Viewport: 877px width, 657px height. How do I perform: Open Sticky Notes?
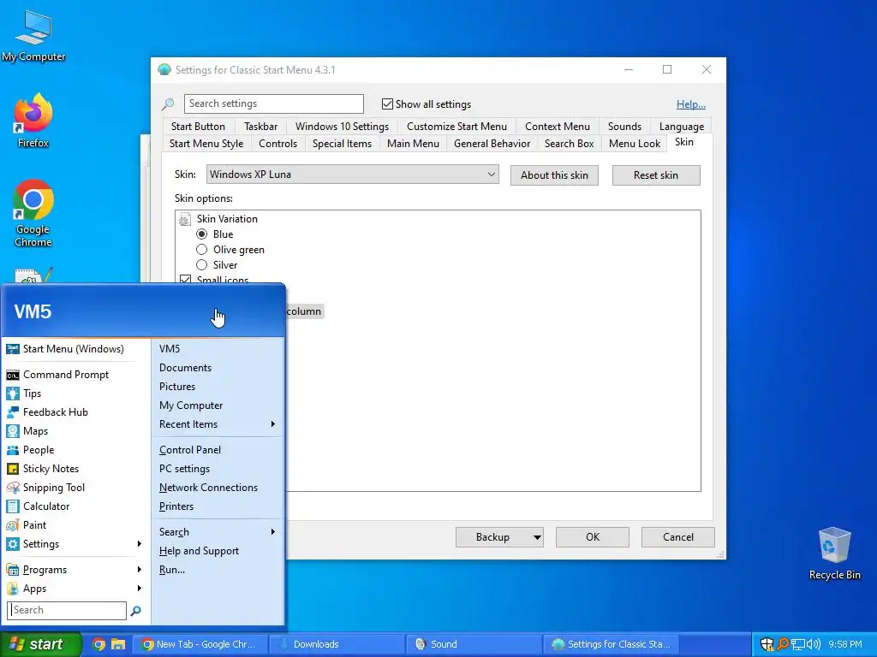click(x=51, y=469)
